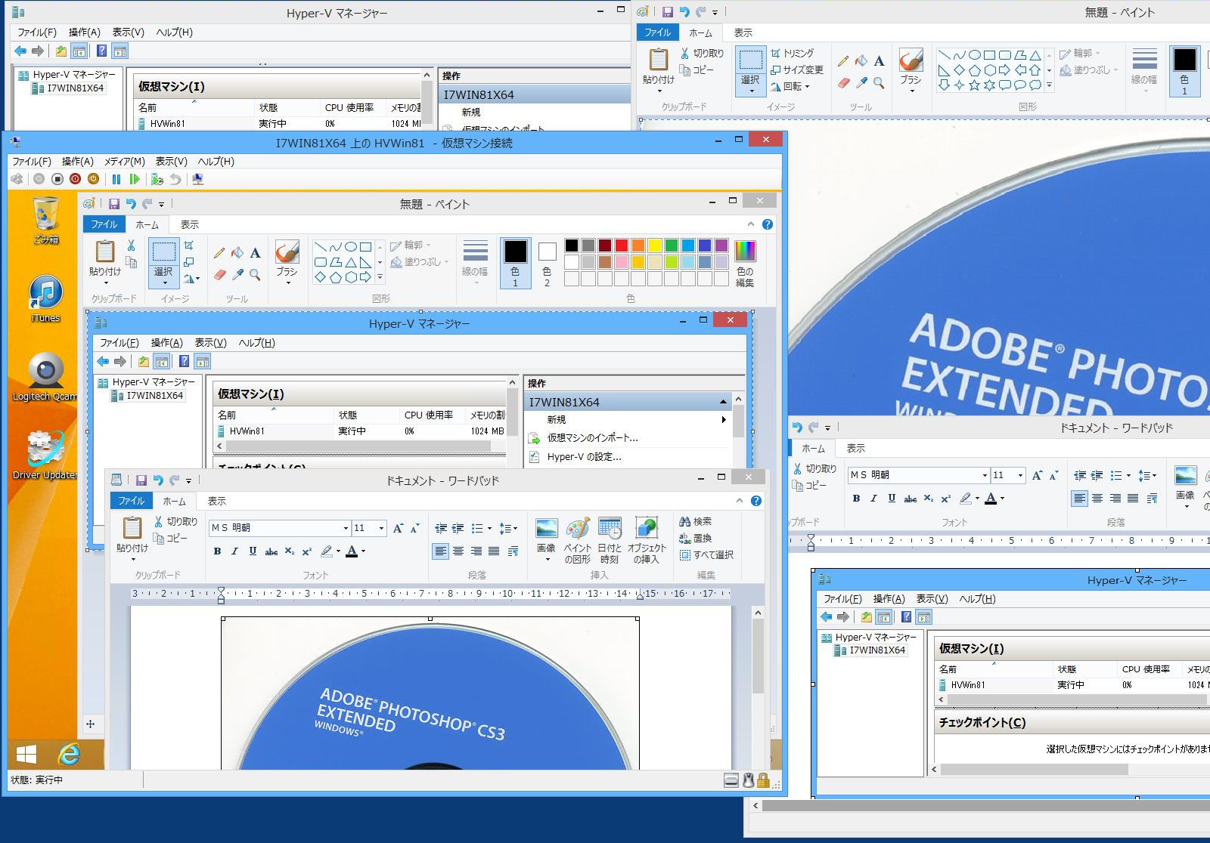1210x843 pixels.
Task: Click サイズ変更 button in host Paint window
Action: click(796, 69)
